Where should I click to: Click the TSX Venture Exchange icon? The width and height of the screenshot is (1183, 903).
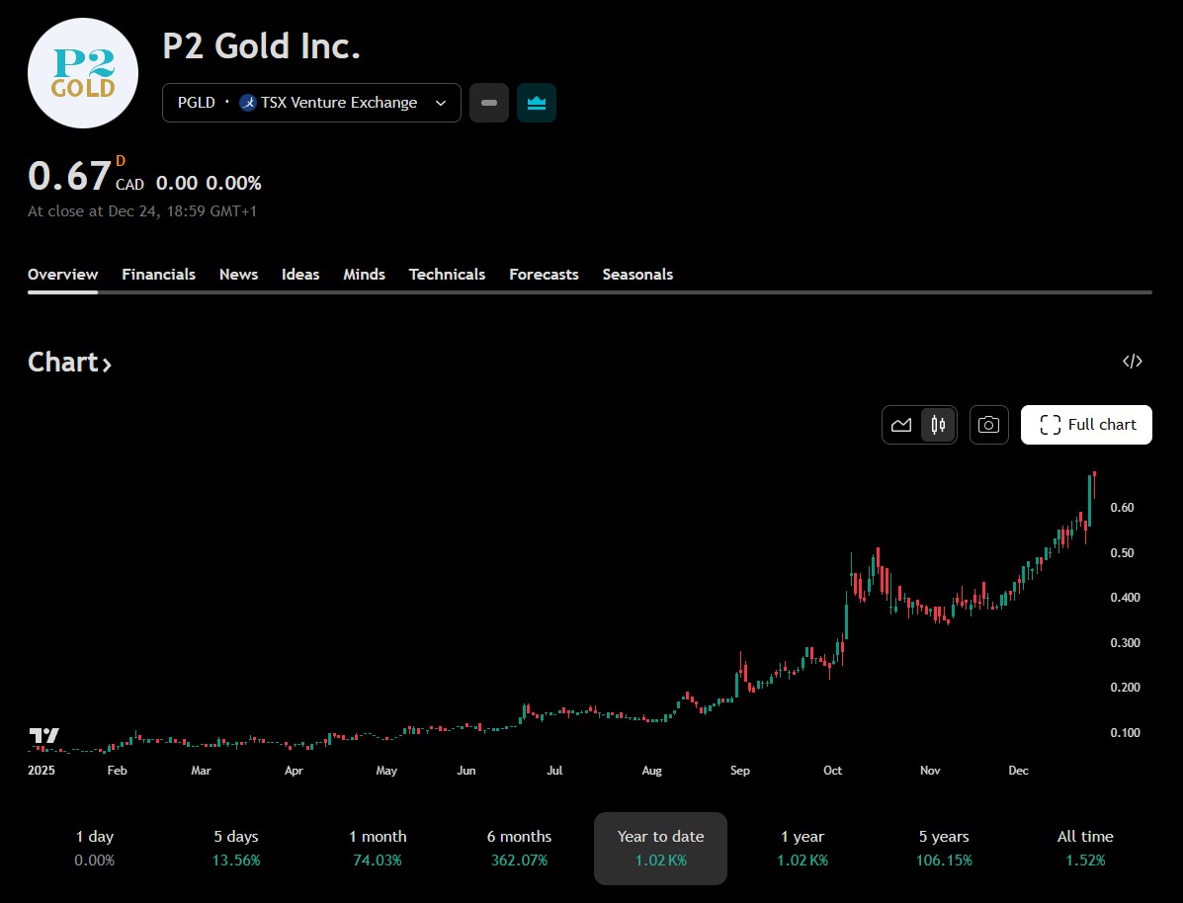tap(248, 103)
